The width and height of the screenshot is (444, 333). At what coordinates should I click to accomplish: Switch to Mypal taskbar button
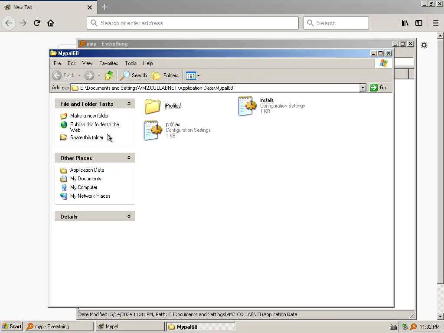[130, 326]
